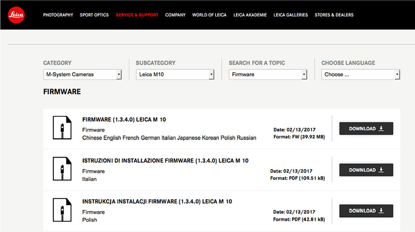Click file icon for Istruzioni di Installazione

[62, 169]
